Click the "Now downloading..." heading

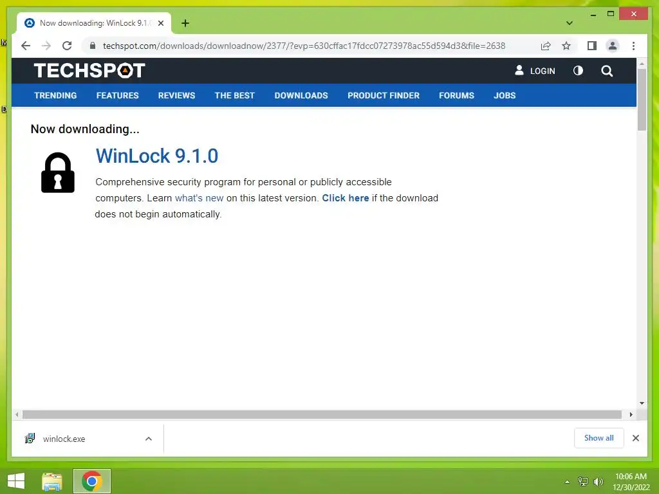(x=85, y=129)
